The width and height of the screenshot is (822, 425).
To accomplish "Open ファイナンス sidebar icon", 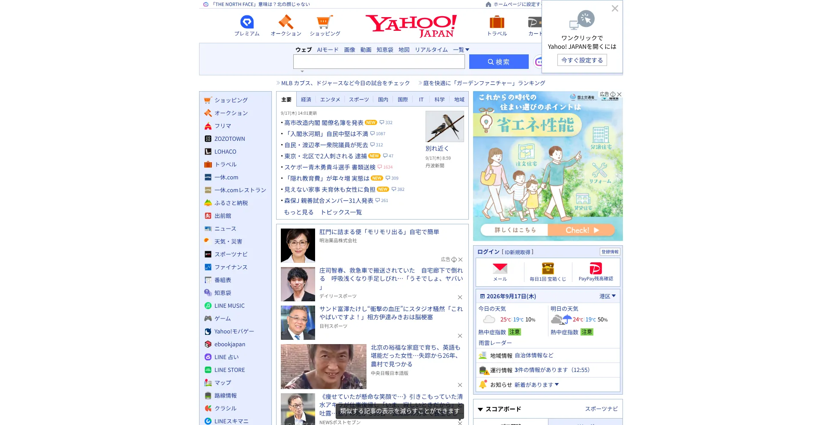I will 208,267.
